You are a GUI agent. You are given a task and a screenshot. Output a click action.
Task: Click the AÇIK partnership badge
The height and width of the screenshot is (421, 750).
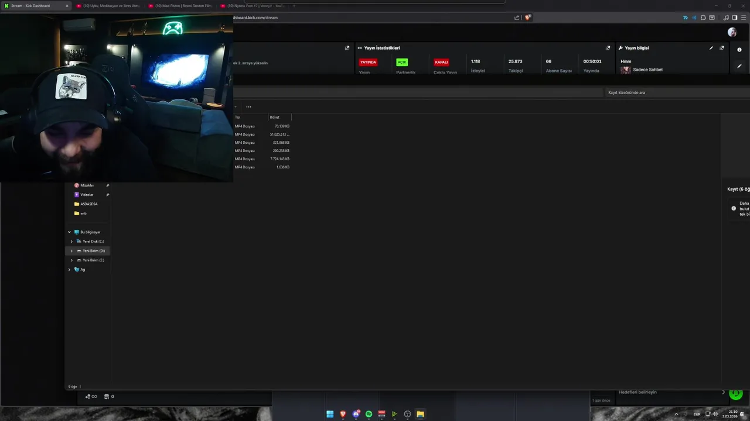[402, 62]
